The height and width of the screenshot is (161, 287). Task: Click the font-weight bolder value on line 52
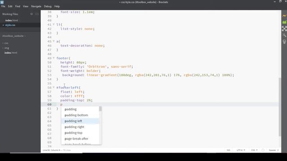coord(93,71)
